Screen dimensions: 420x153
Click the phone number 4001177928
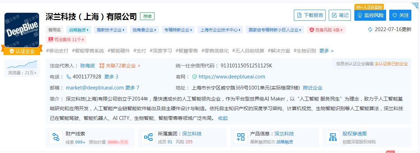click(86, 77)
